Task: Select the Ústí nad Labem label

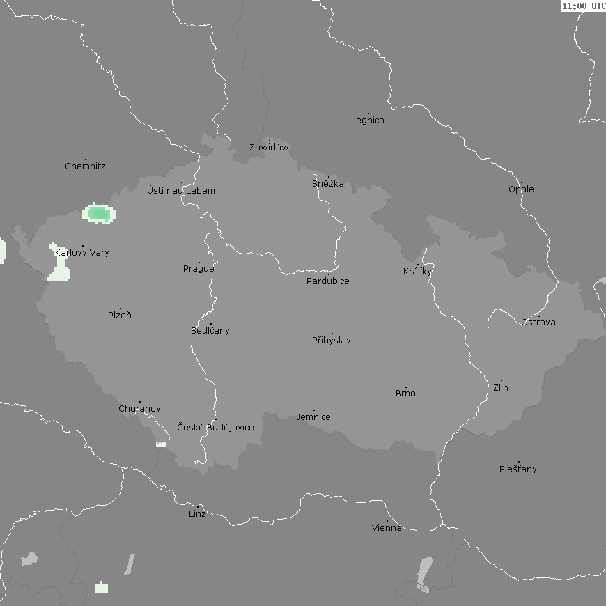Action: pos(181,191)
